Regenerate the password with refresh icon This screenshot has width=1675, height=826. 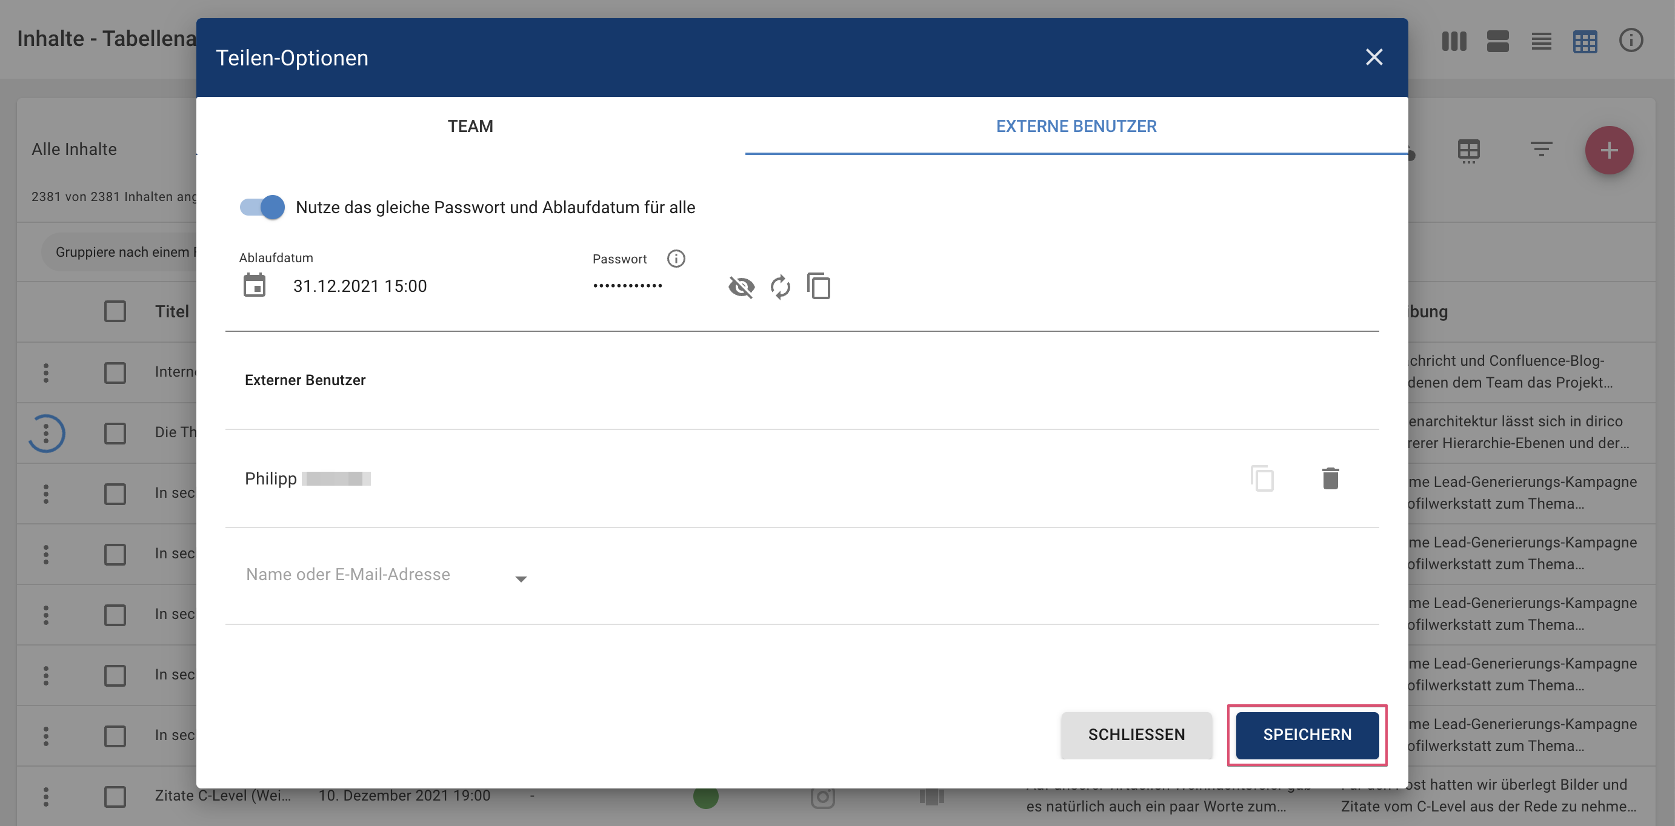(x=780, y=286)
